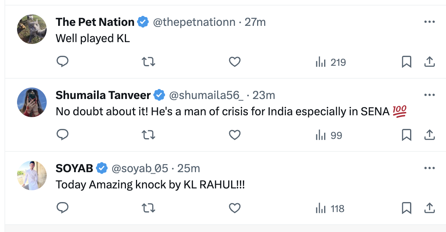Reply to SOYAB's KL RAHUL tweet
The width and height of the screenshot is (446, 232).
click(63, 208)
